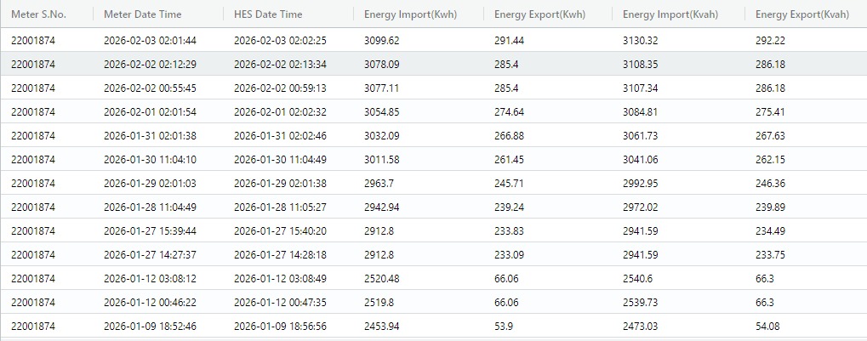Image resolution: width=867 pixels, height=341 pixels.
Task: Select the Meter Date Time cell 2026-02-03 02:01:44
Action: point(150,40)
